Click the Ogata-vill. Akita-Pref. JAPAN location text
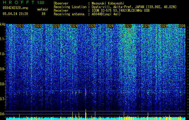189x120 pixels. (x=134, y=7)
